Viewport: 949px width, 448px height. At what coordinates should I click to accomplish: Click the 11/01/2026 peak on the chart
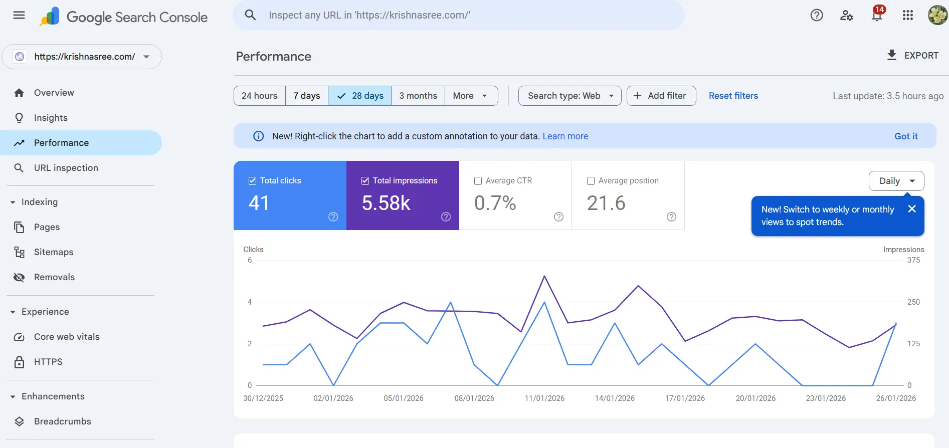544,277
